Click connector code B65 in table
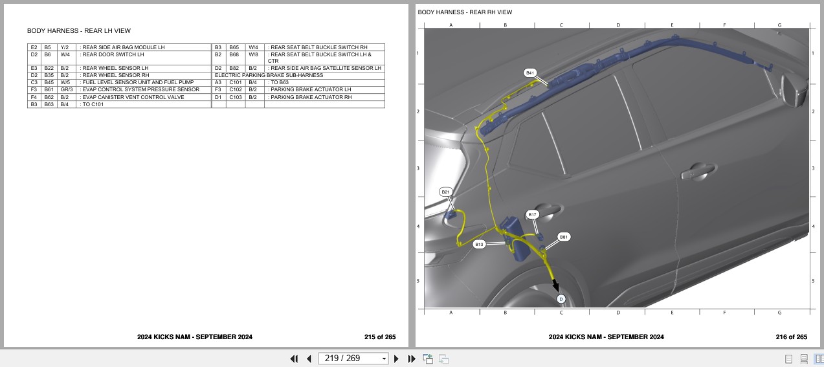The width and height of the screenshot is (824, 367). tap(234, 47)
